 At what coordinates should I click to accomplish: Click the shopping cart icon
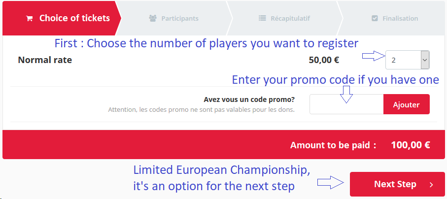click(29, 19)
